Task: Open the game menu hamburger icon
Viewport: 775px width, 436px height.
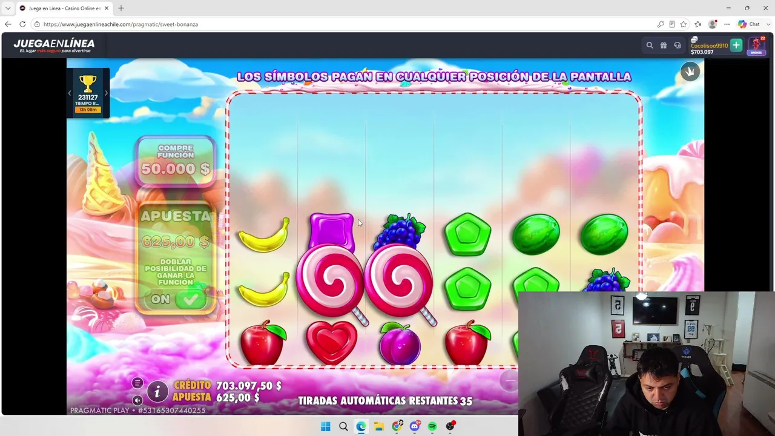Action: 137,383
